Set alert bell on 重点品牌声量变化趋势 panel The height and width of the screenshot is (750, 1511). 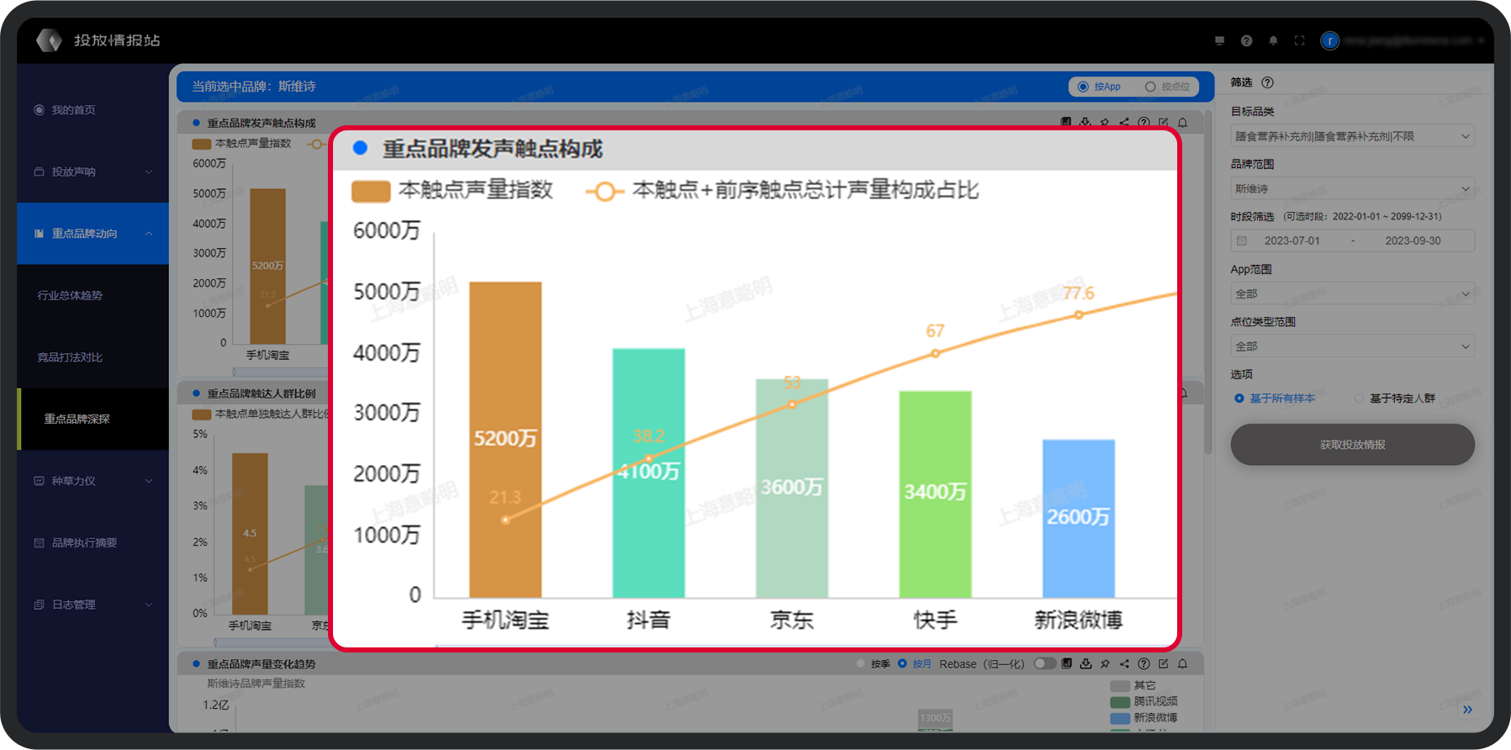pyautogui.click(x=1182, y=663)
